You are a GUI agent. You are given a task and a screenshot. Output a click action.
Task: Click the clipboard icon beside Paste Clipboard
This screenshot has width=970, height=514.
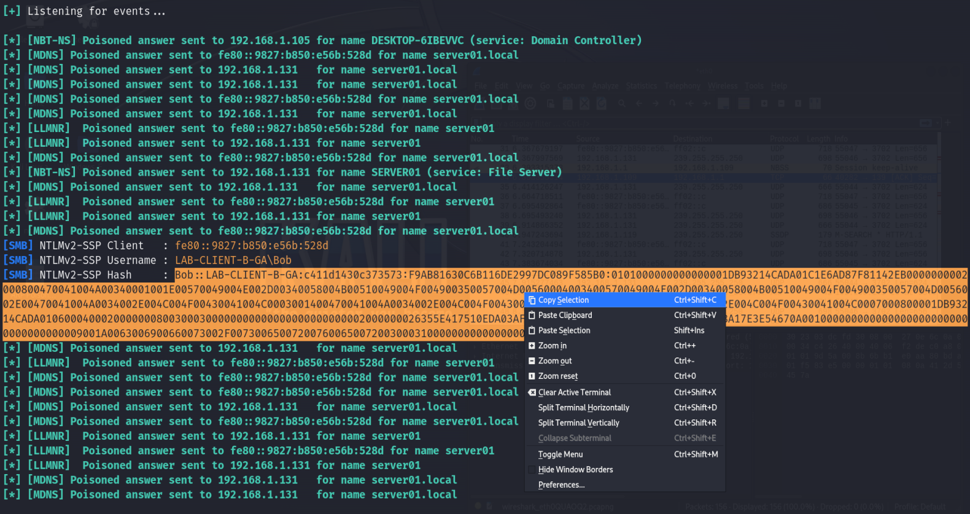[532, 315]
